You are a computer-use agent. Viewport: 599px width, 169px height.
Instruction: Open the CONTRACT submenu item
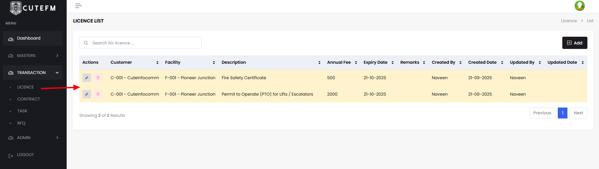(x=29, y=99)
